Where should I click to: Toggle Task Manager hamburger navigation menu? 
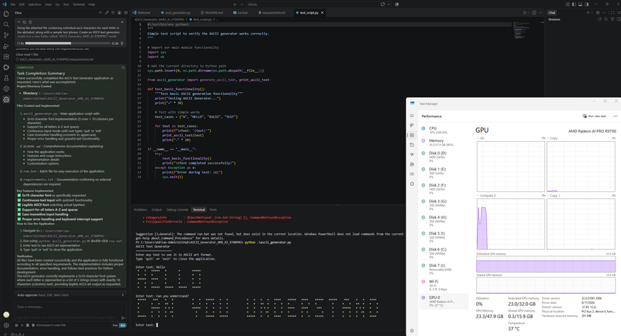click(x=412, y=116)
